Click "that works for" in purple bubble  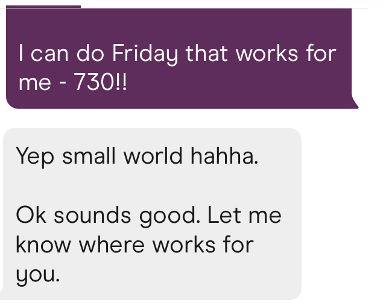261,54
